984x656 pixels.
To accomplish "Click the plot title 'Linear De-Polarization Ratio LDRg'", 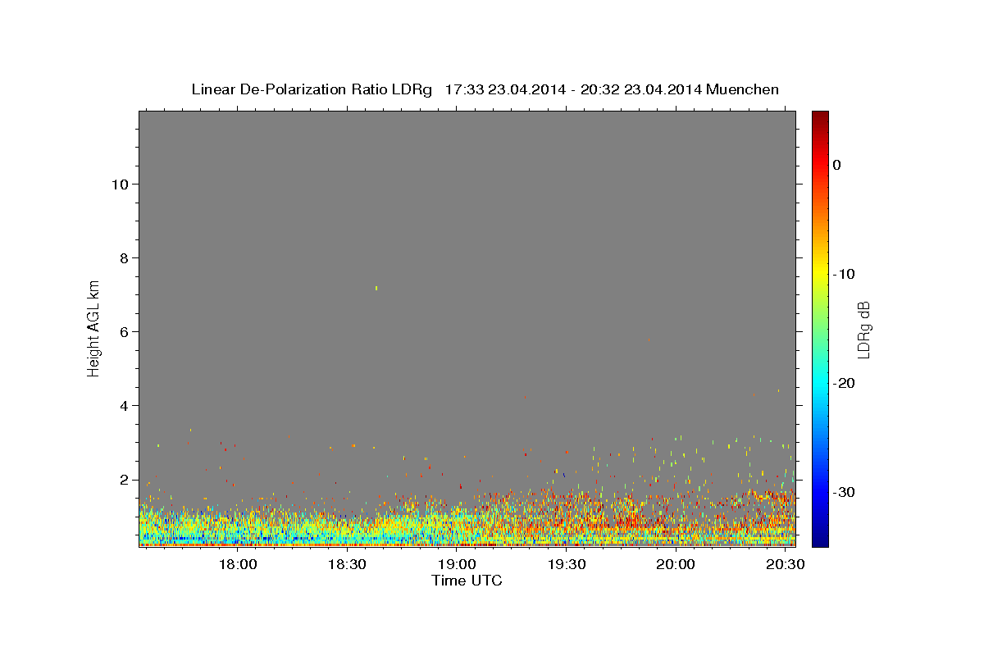I will click(x=312, y=89).
